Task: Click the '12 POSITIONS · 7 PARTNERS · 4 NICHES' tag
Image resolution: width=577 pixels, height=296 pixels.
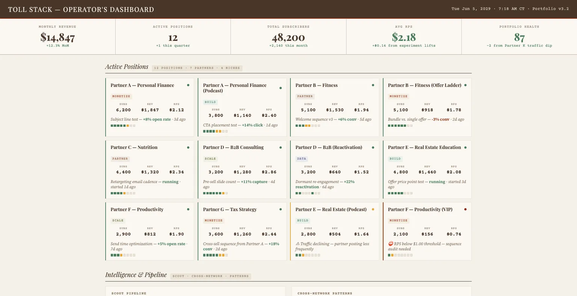Action: point(198,68)
